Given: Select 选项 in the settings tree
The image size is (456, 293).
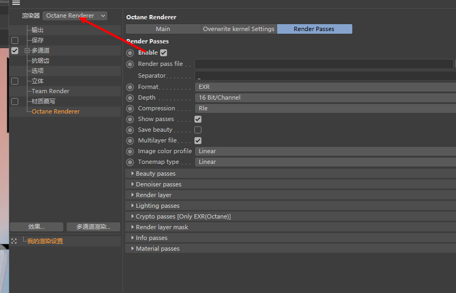Looking at the screenshot, I should tap(38, 71).
